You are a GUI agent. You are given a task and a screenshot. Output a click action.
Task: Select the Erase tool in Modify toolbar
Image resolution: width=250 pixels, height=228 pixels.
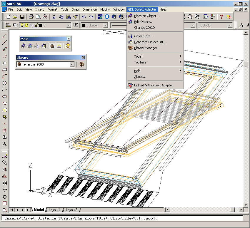click(x=5, y=156)
